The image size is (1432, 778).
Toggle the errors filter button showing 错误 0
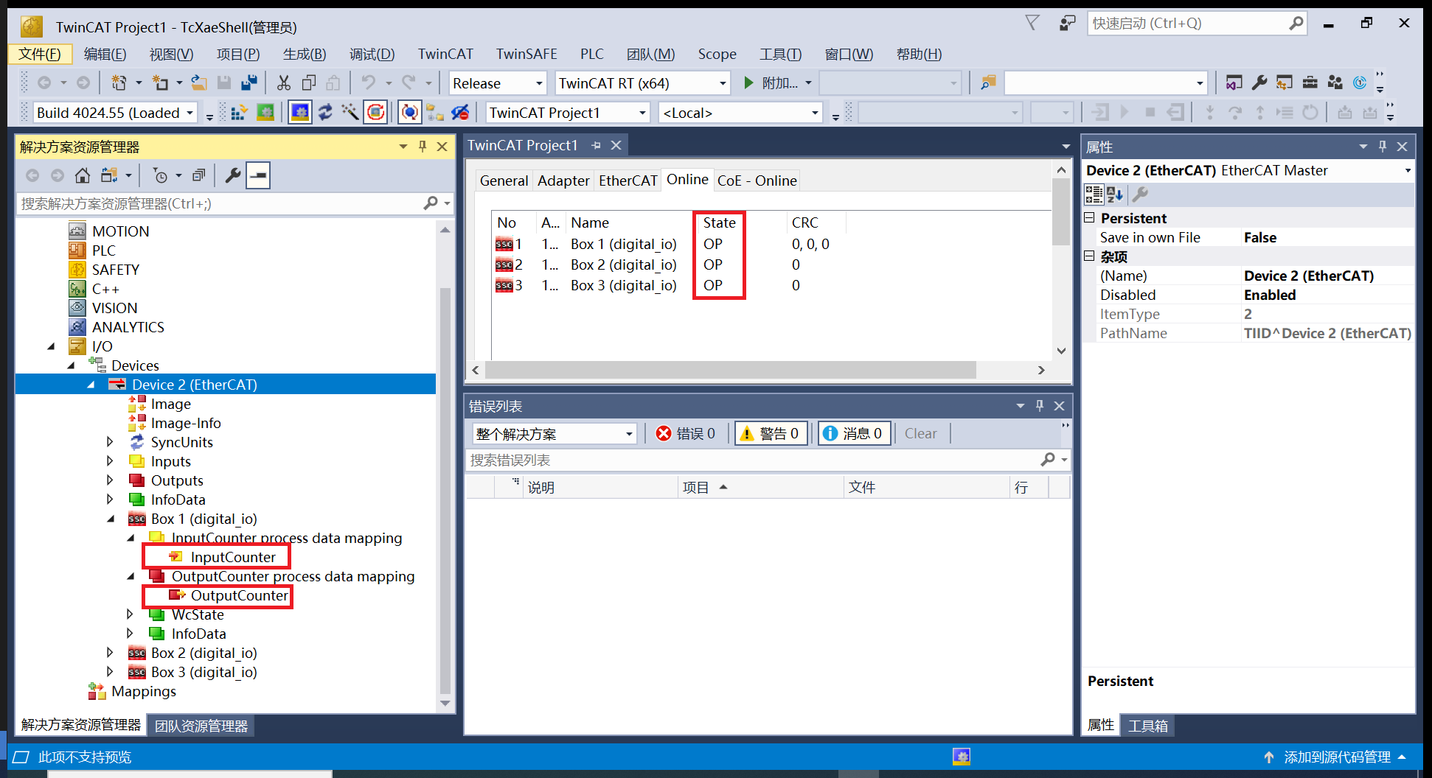tap(686, 433)
